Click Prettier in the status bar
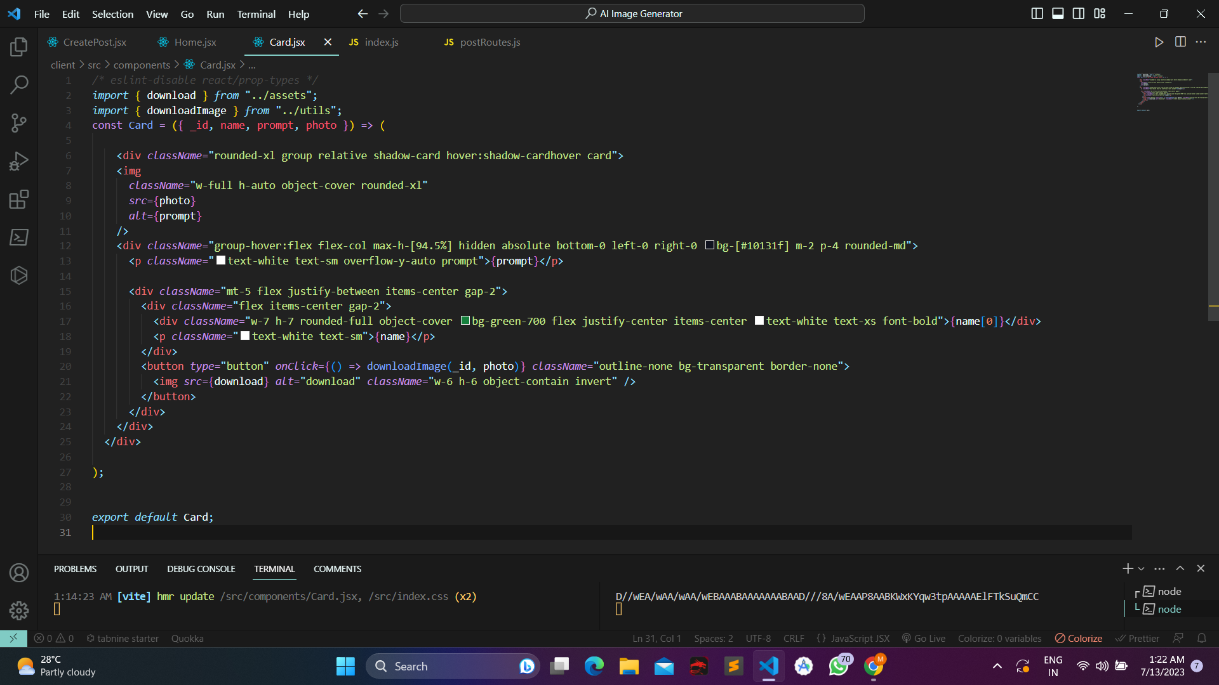Viewport: 1219px width, 685px height. pyautogui.click(x=1138, y=638)
